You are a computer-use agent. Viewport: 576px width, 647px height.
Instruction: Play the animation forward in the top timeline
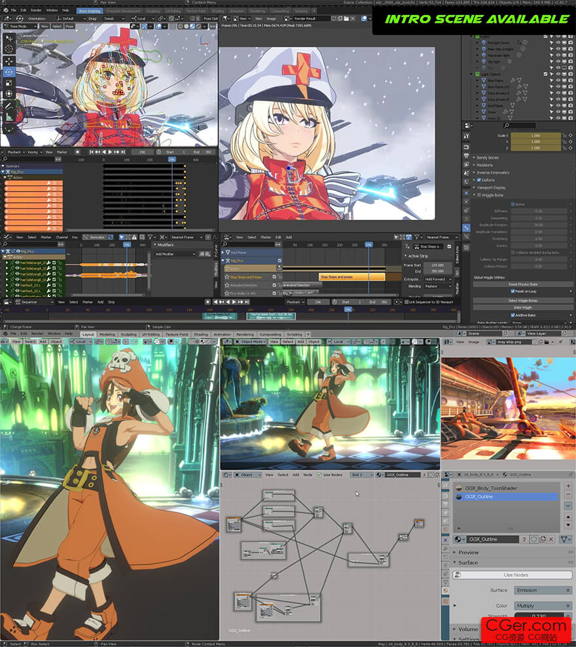pyautogui.click(x=110, y=152)
